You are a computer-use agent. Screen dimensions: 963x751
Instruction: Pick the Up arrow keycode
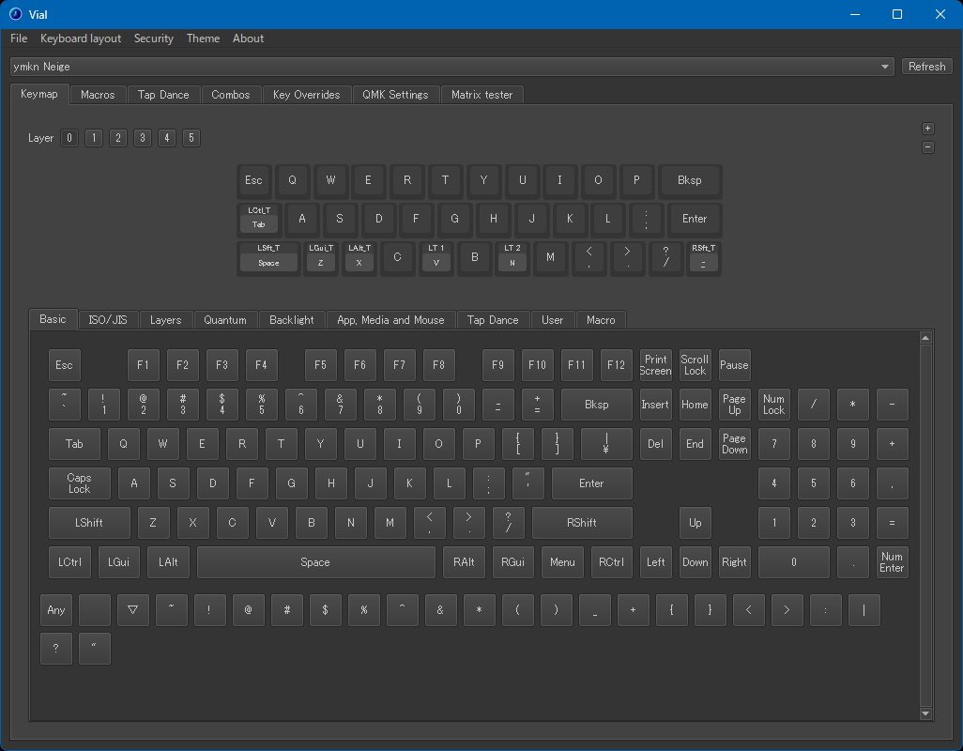pyautogui.click(x=695, y=523)
